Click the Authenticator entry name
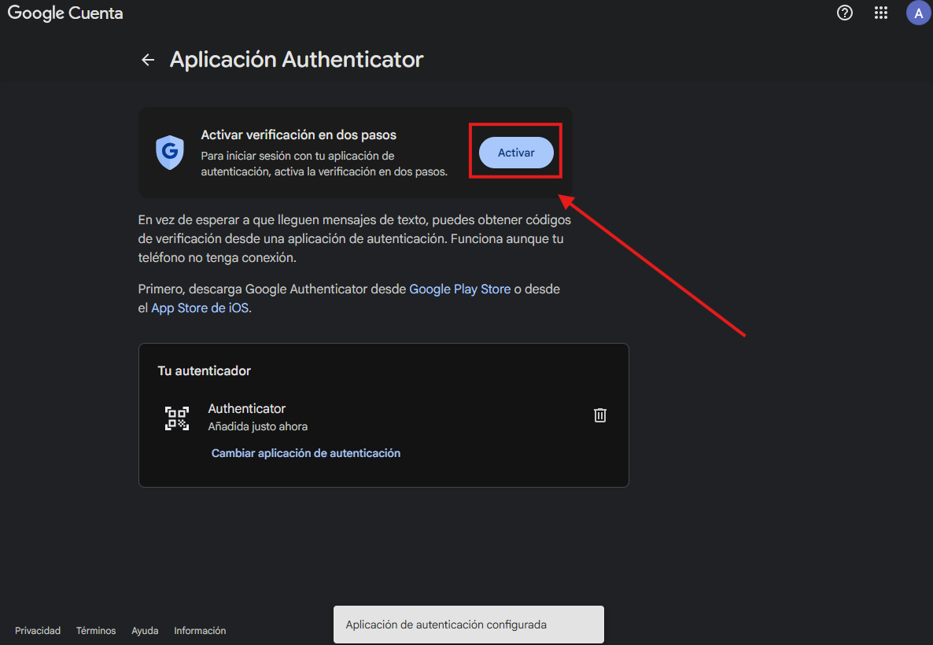This screenshot has width=933, height=645. pos(246,409)
